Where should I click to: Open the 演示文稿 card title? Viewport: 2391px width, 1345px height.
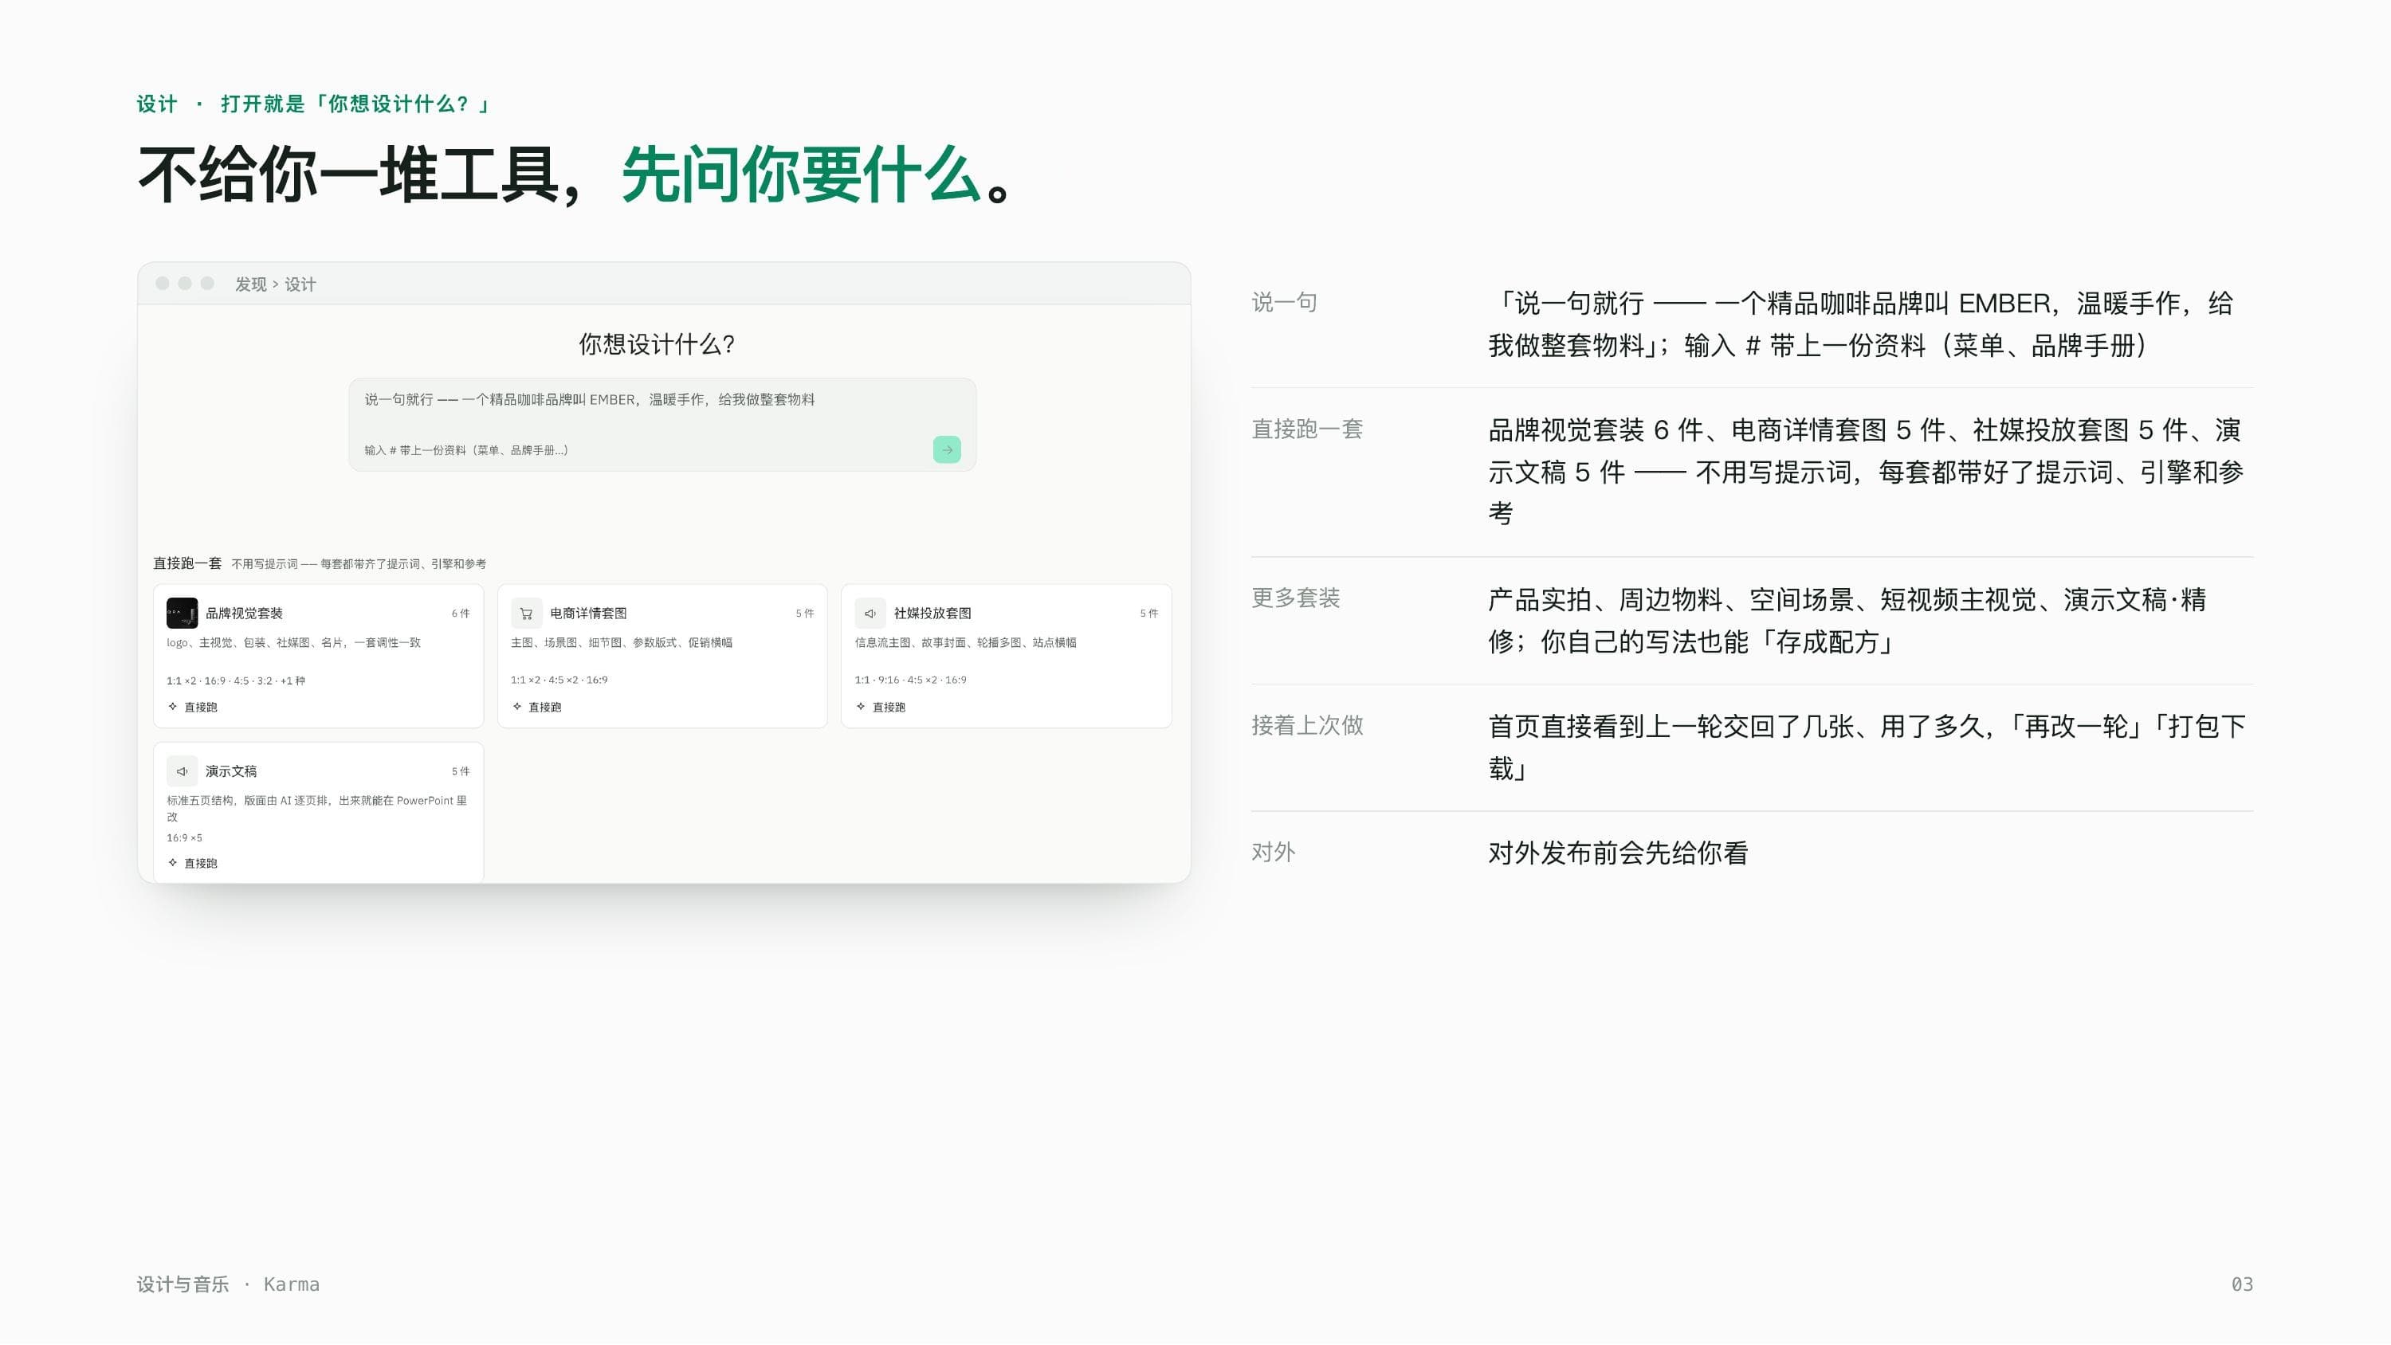[x=231, y=771]
